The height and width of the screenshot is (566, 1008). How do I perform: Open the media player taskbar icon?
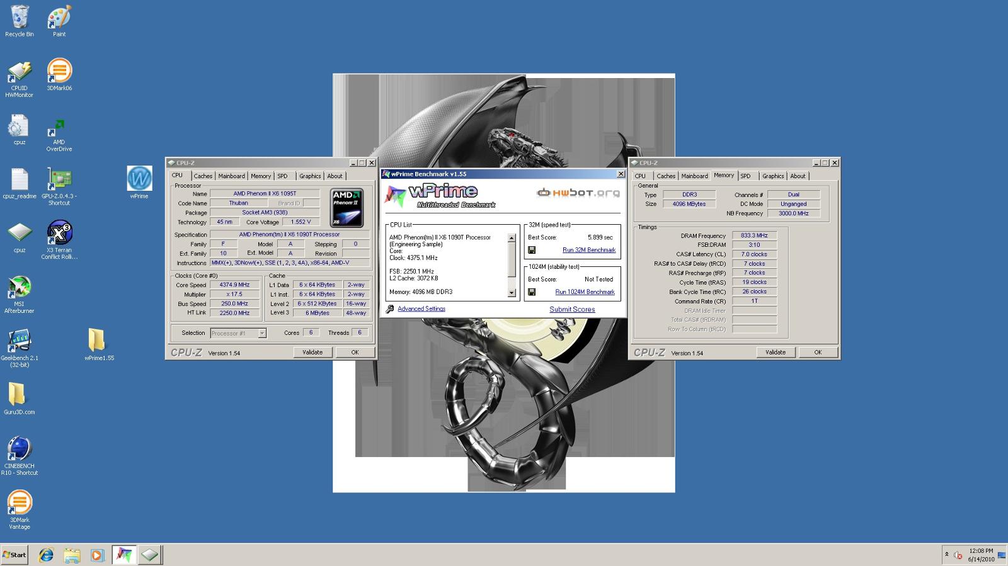[x=97, y=555]
